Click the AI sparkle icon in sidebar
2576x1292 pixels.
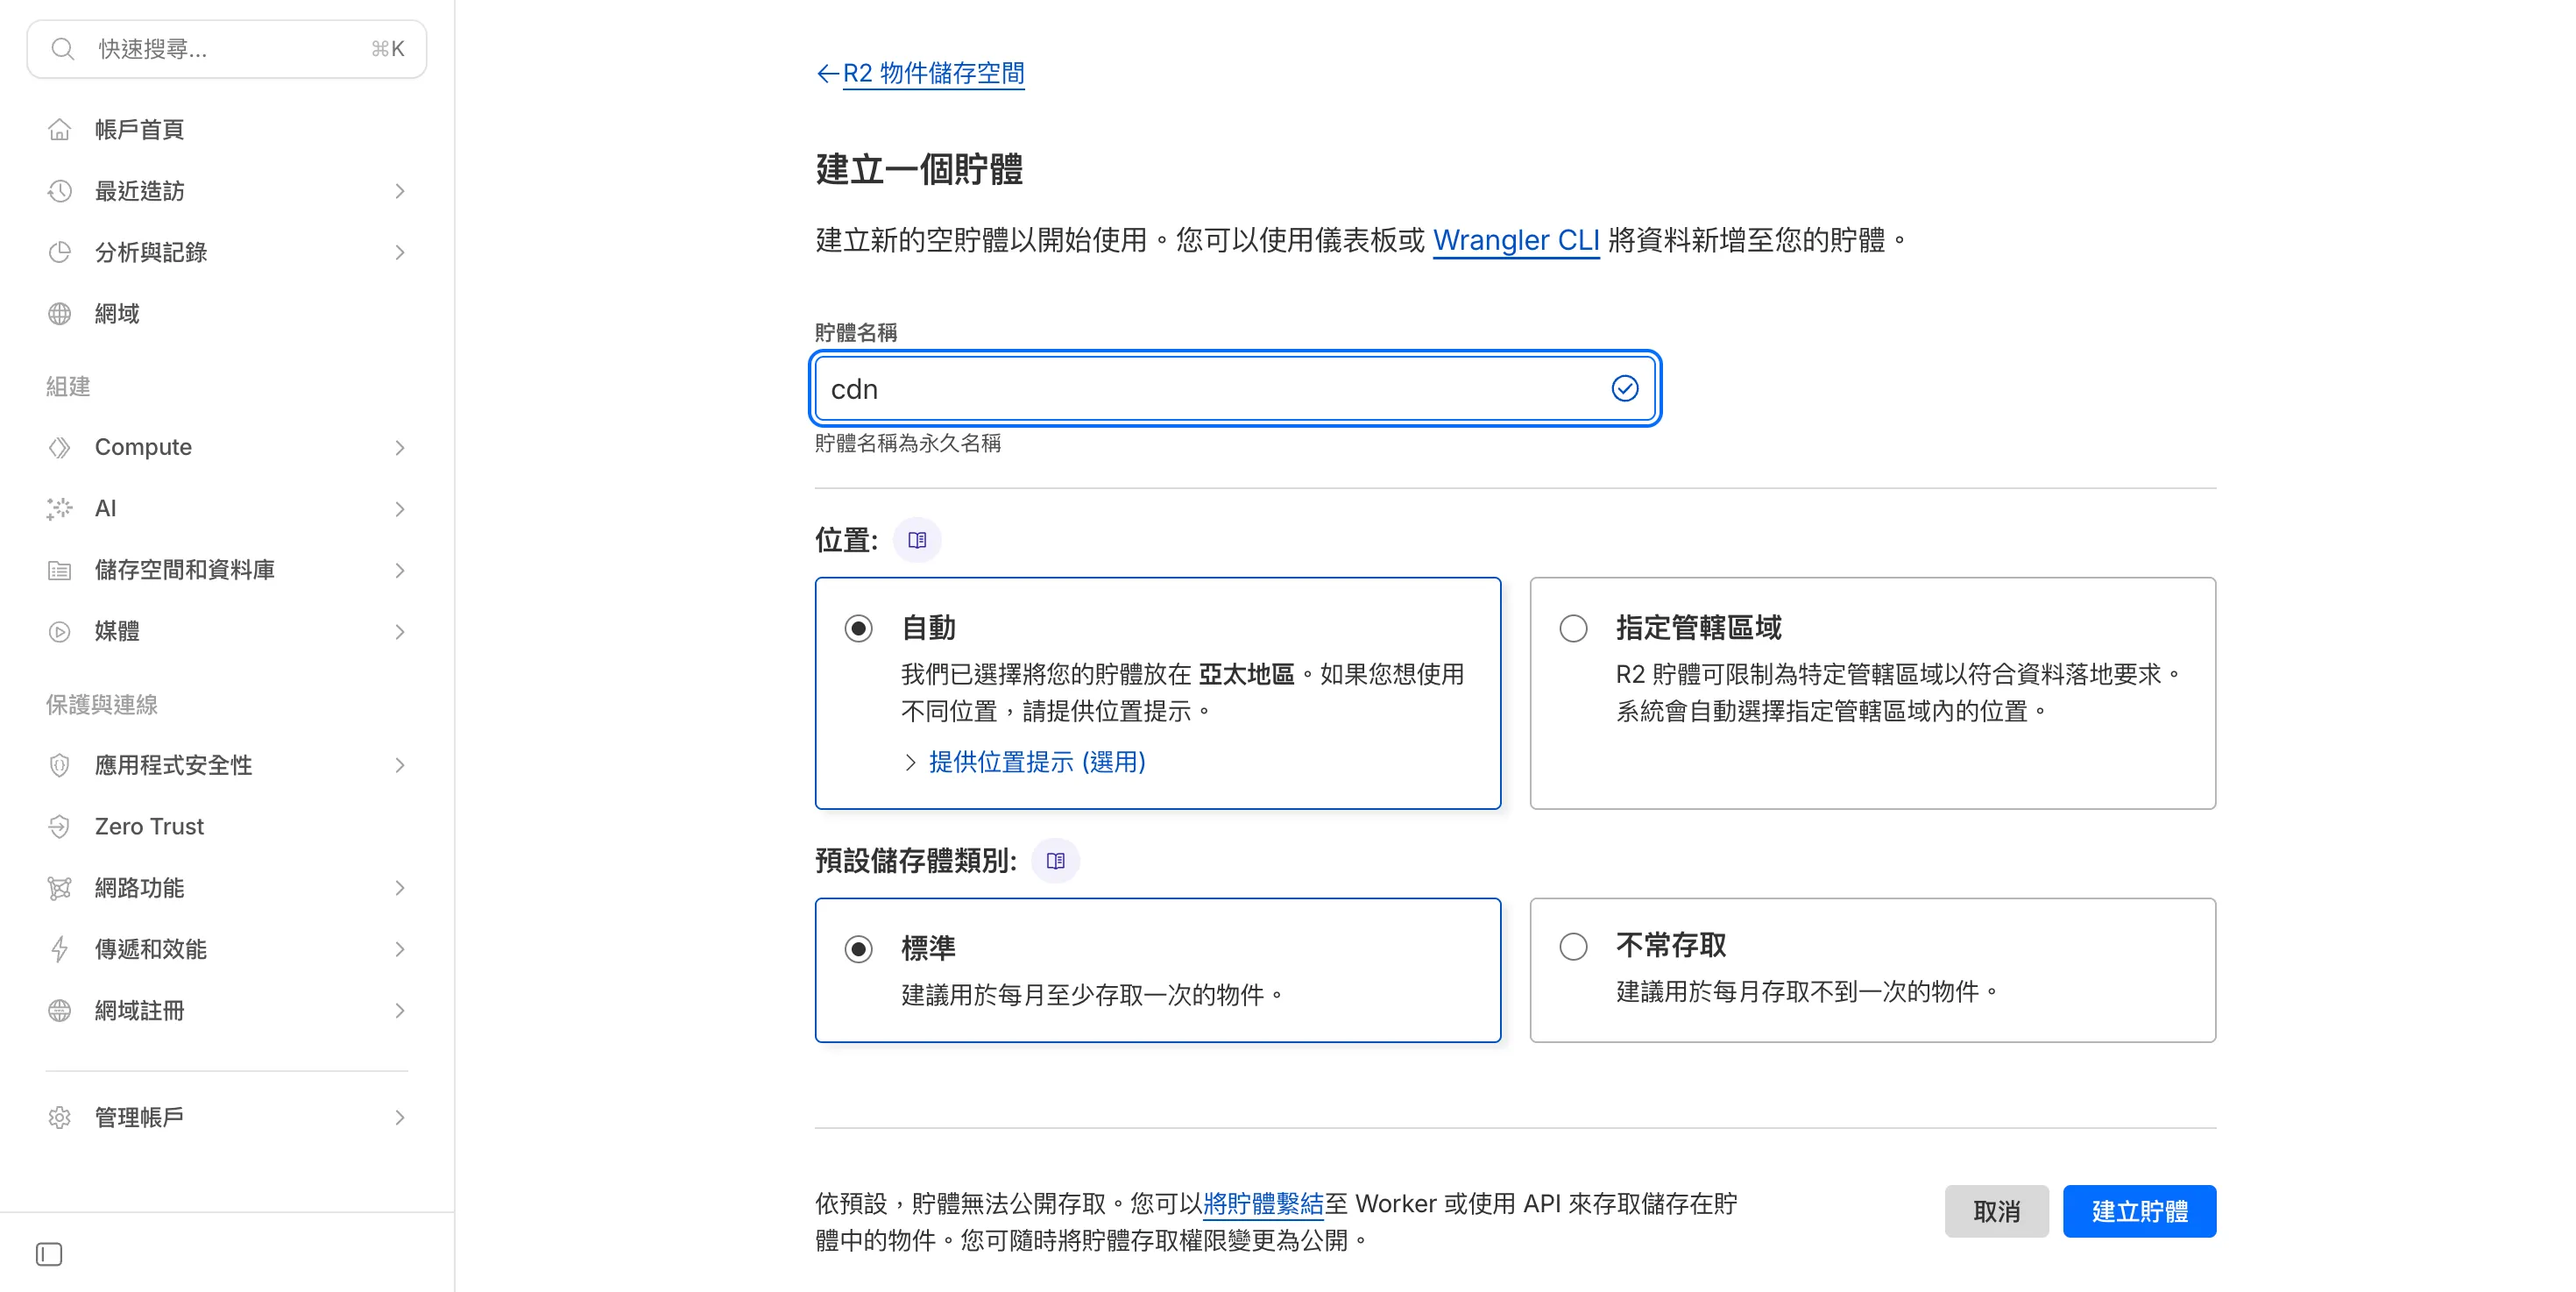60,509
